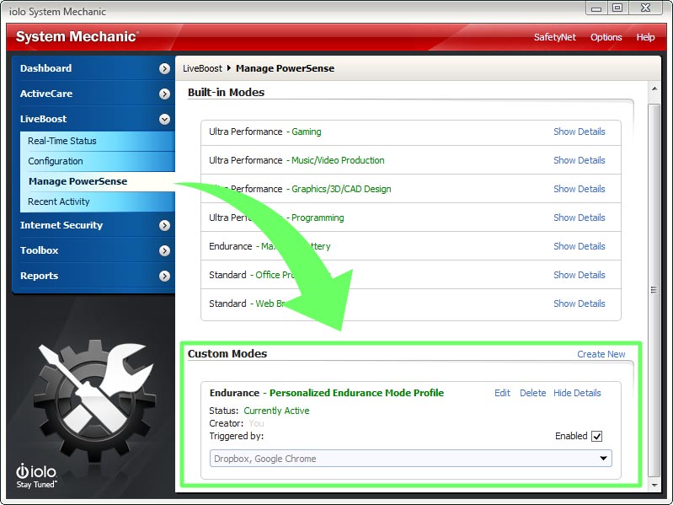Screen dimensions: 673x505
Task: Open the Dashboard menu item
Action: tap(46, 68)
